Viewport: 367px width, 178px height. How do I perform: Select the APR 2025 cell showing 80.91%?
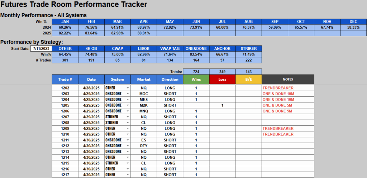click(144, 33)
